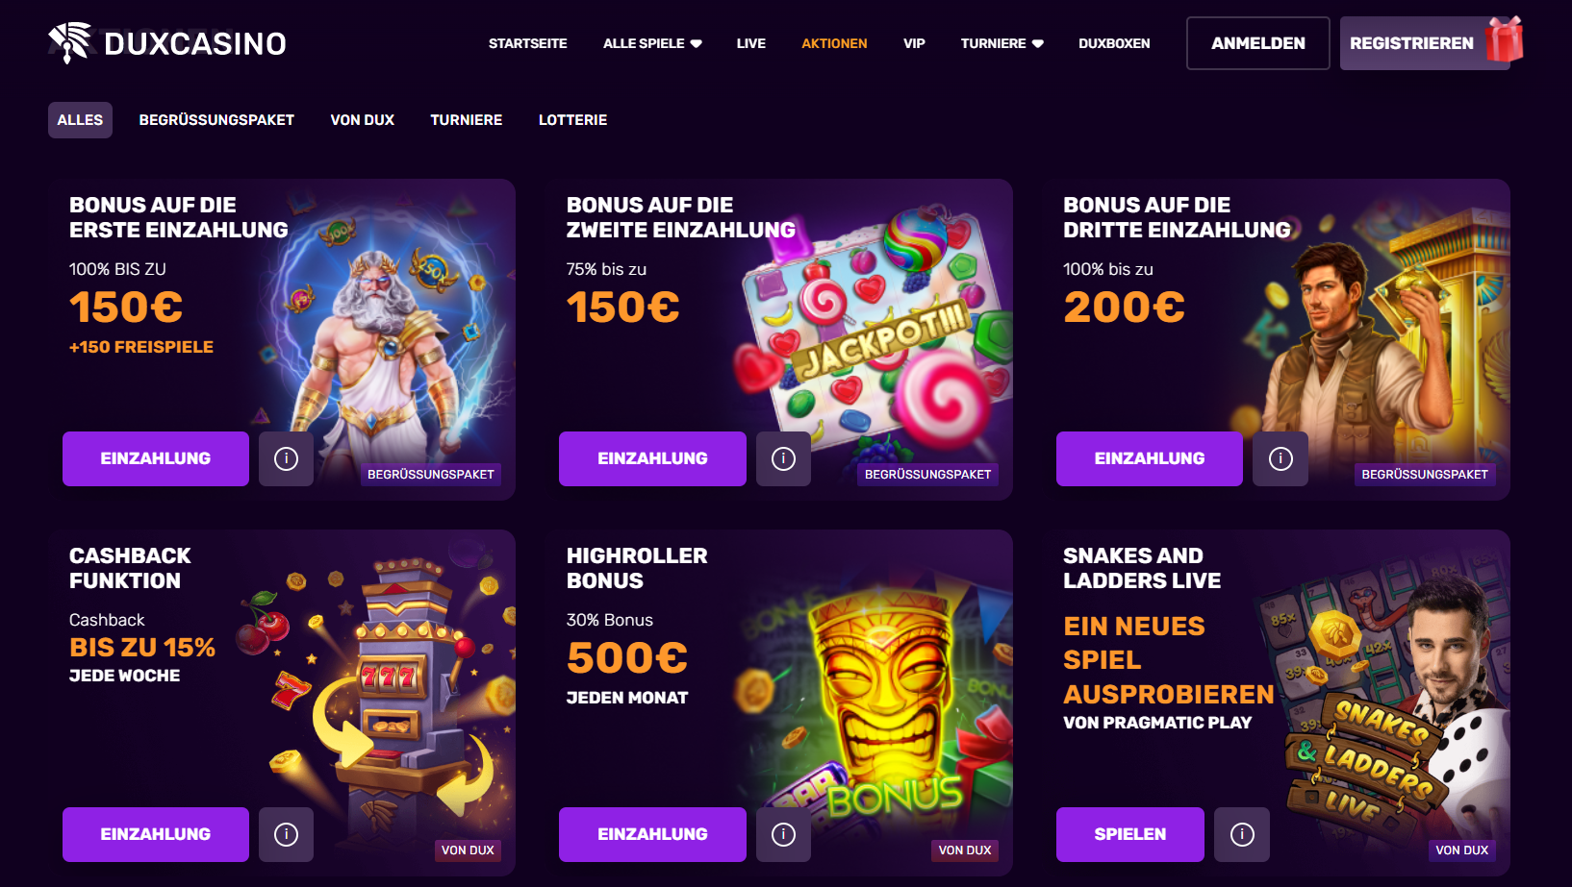Click the red gift box icon
This screenshot has width=1572, height=887.
point(1505,40)
